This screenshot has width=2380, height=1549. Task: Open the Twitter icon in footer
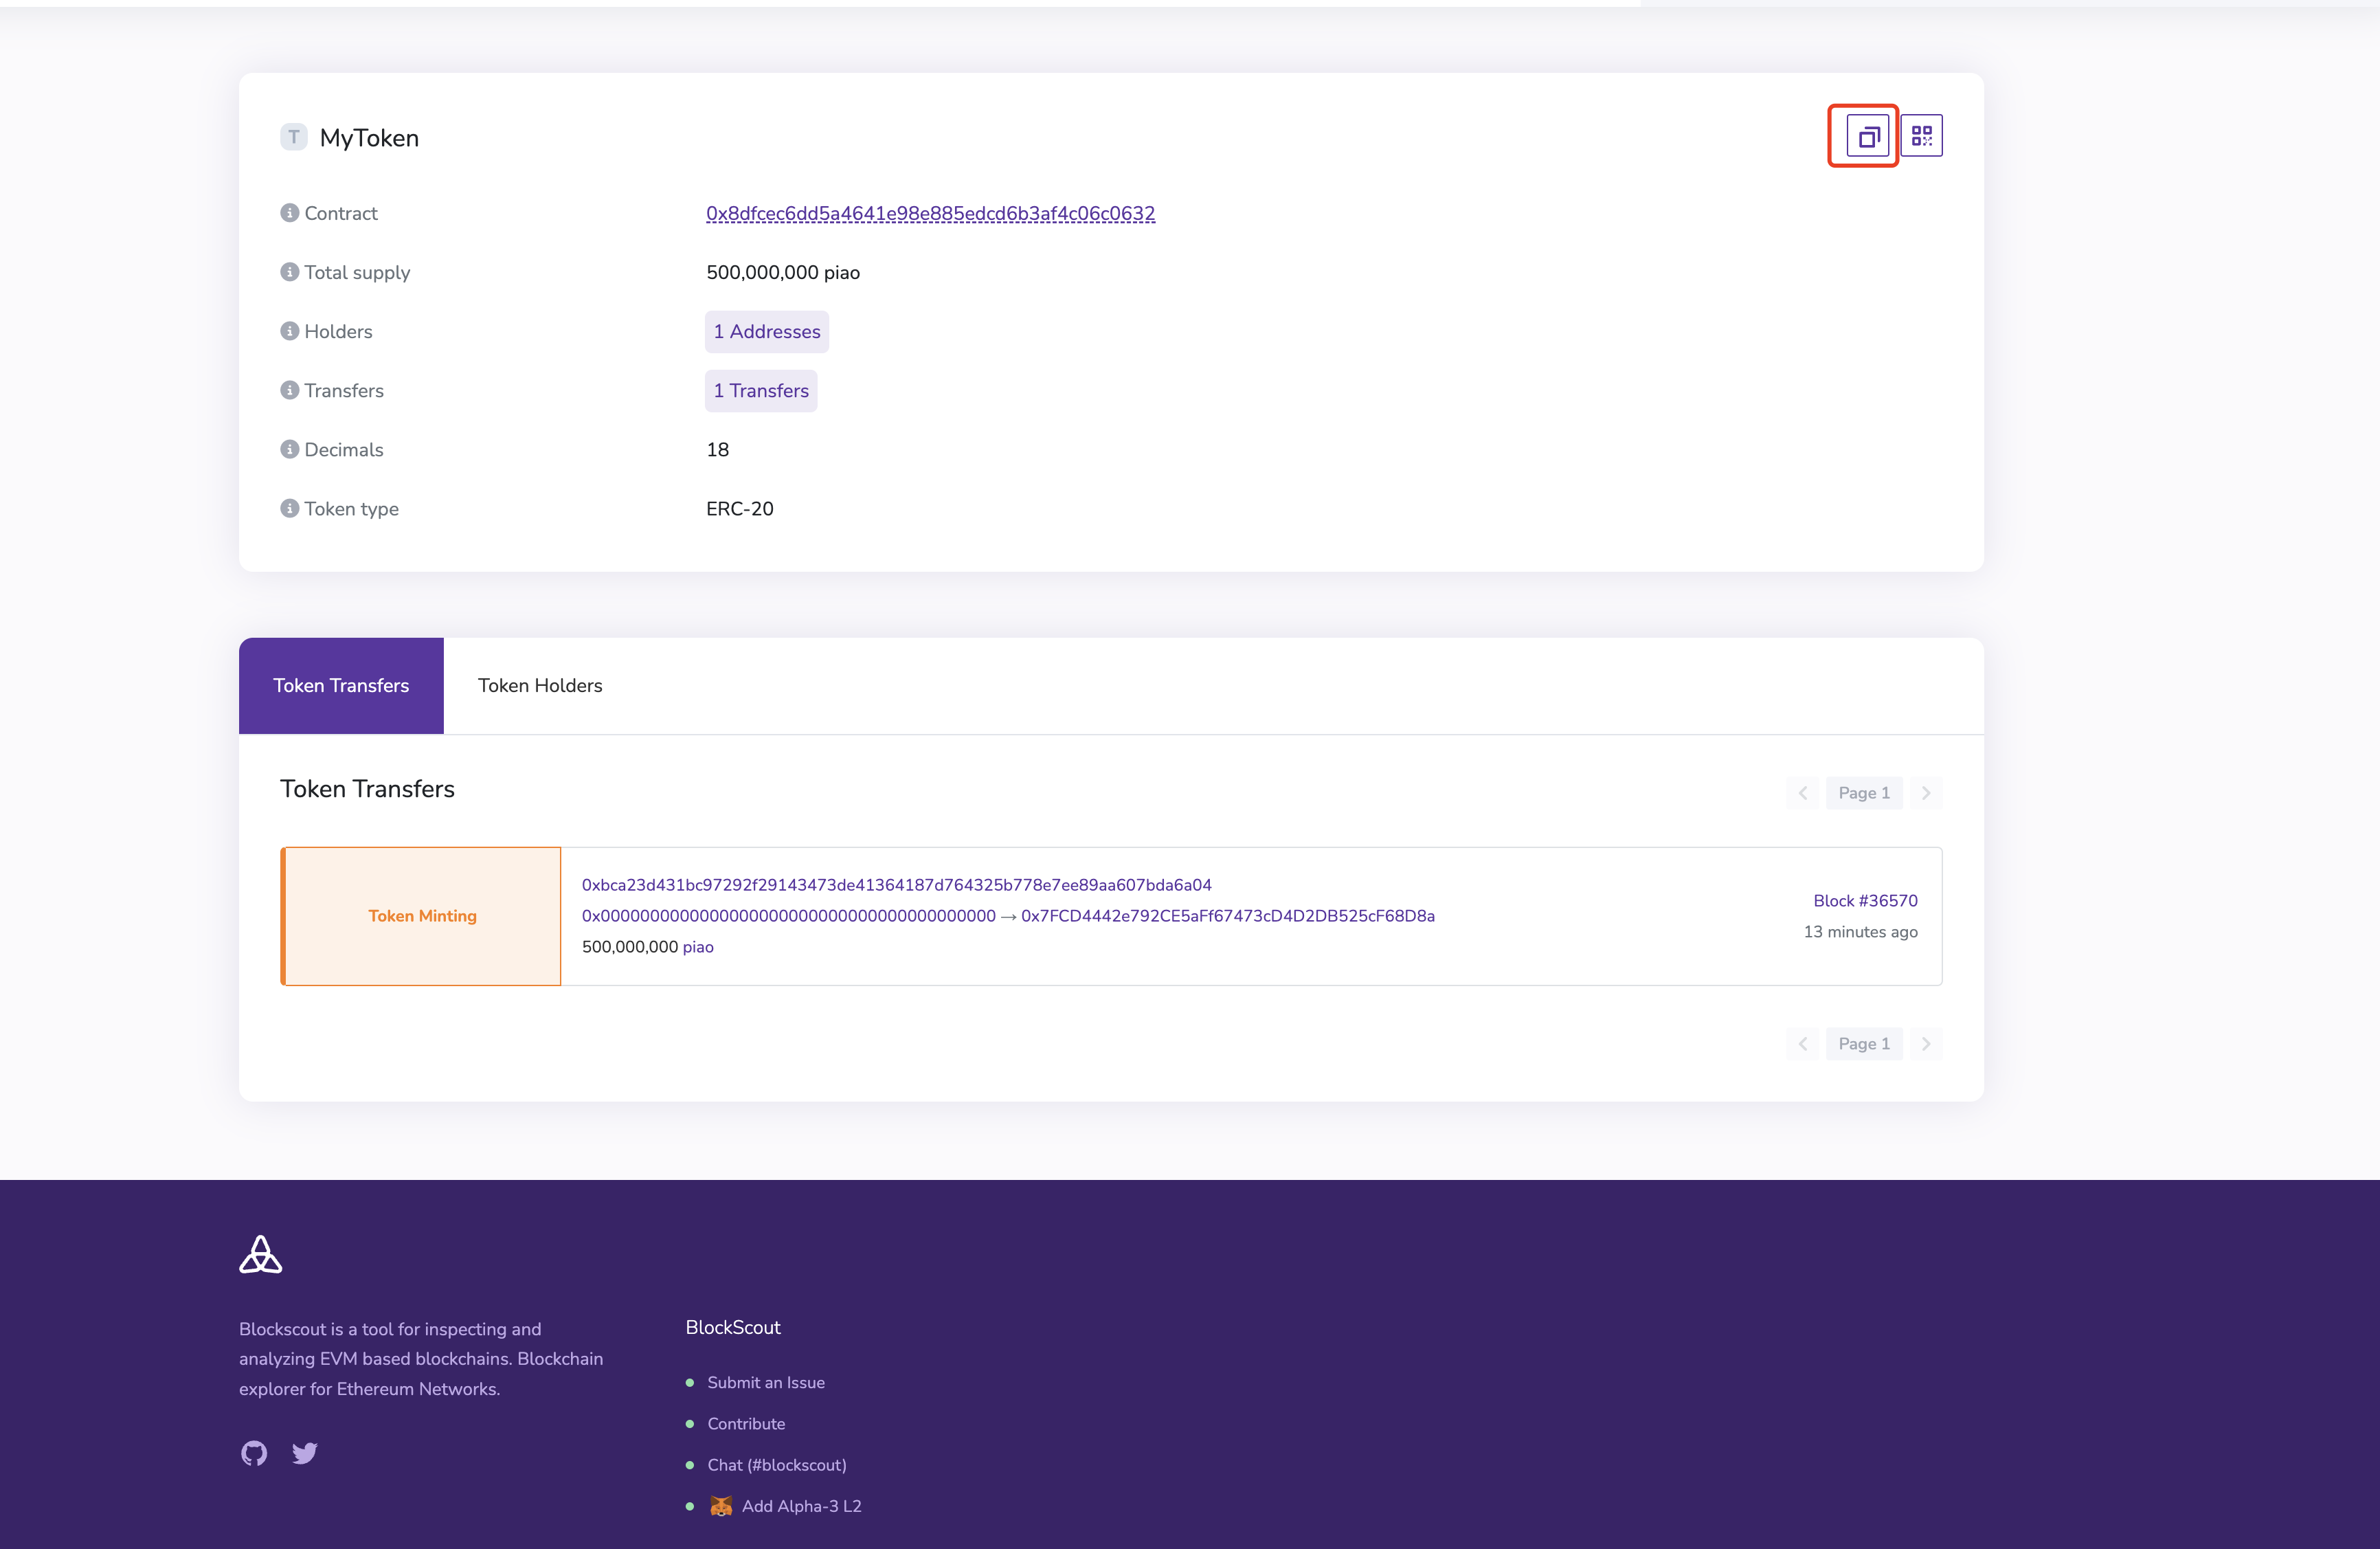(x=305, y=1452)
